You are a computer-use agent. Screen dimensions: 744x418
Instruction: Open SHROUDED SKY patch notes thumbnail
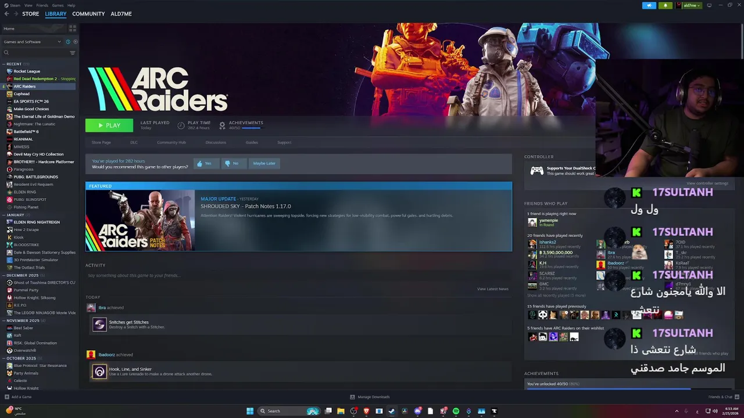tap(140, 221)
